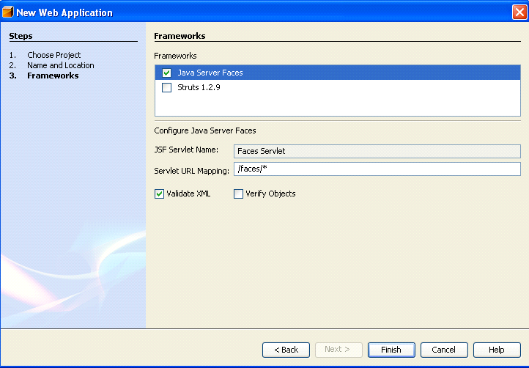Click the JSF Servlet Name field

coord(377,151)
